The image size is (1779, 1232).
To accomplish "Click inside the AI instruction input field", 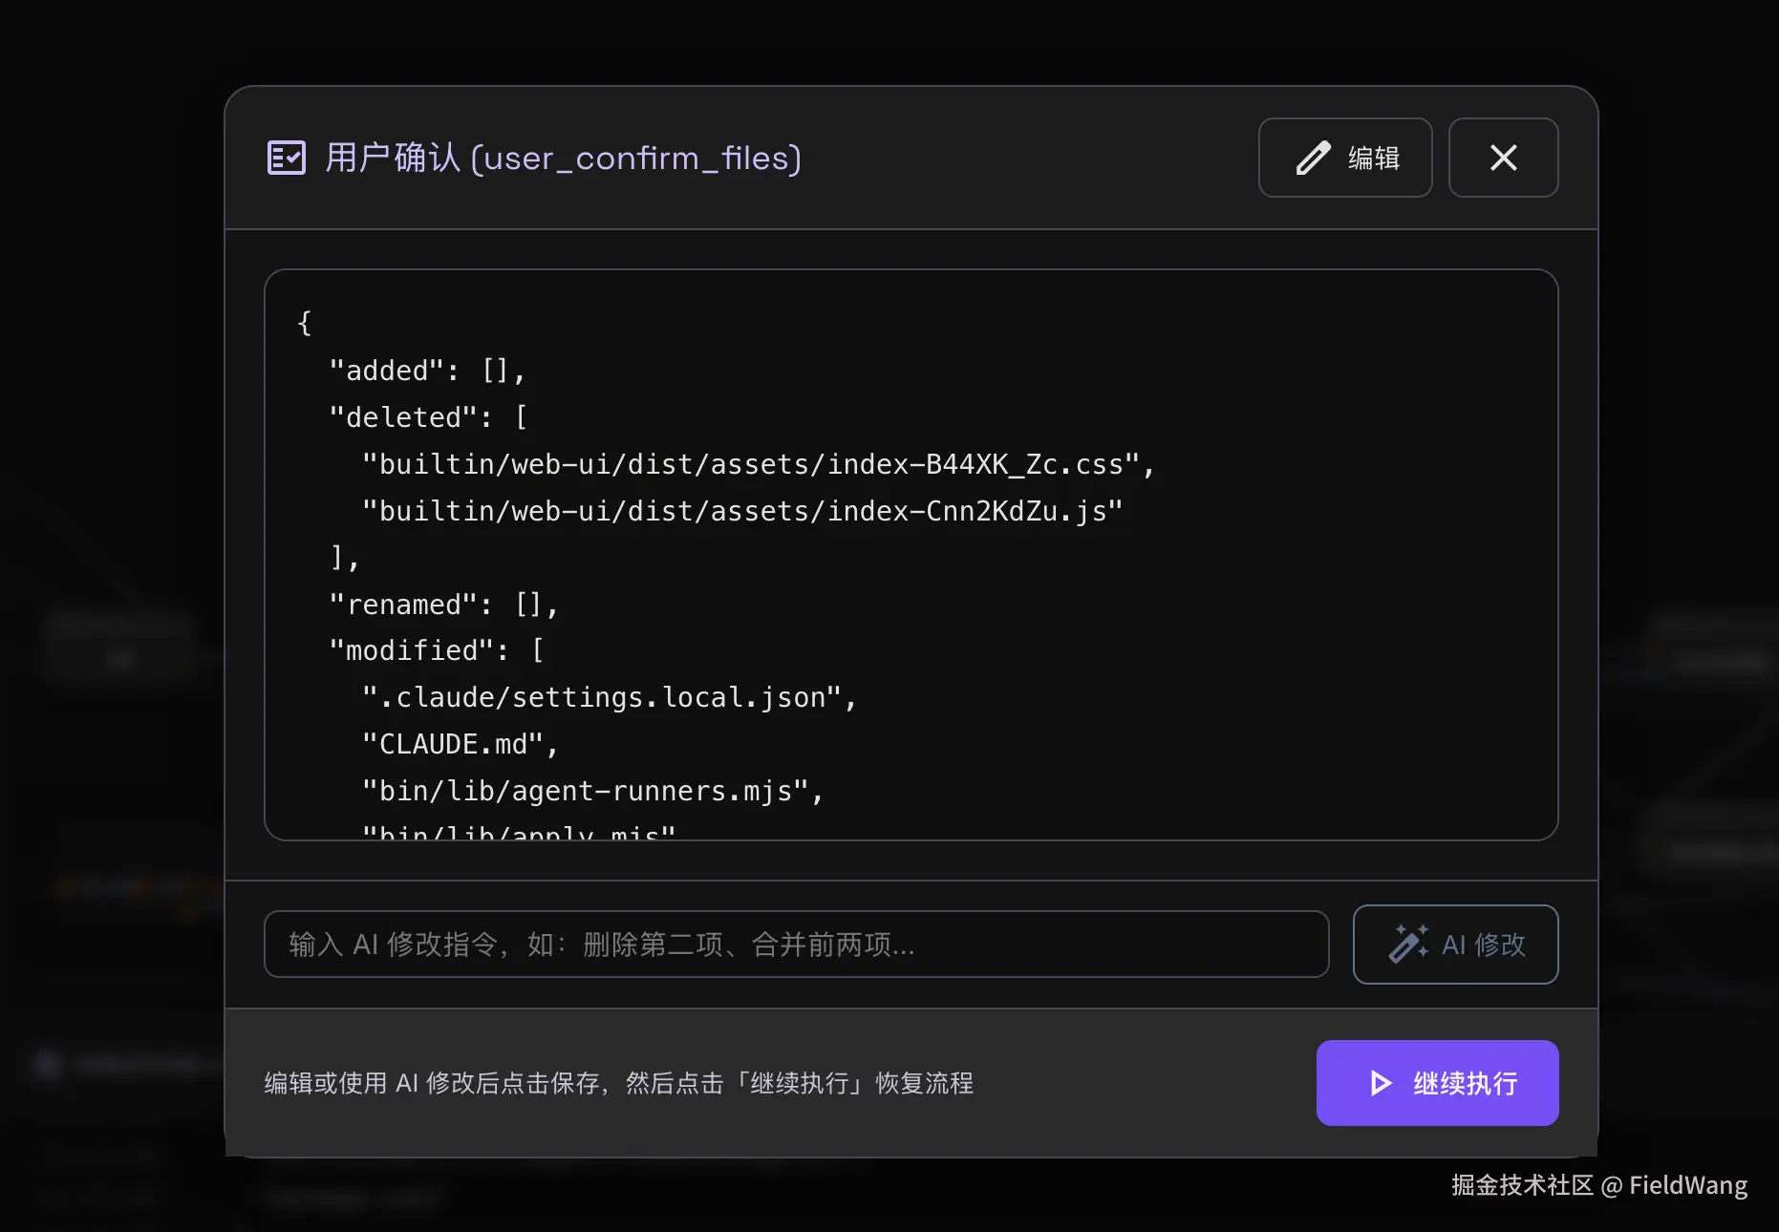I will pyautogui.click(x=798, y=945).
